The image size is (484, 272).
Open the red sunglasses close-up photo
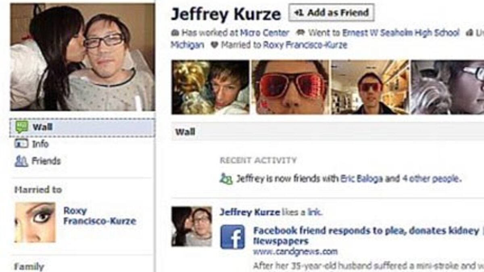point(290,87)
